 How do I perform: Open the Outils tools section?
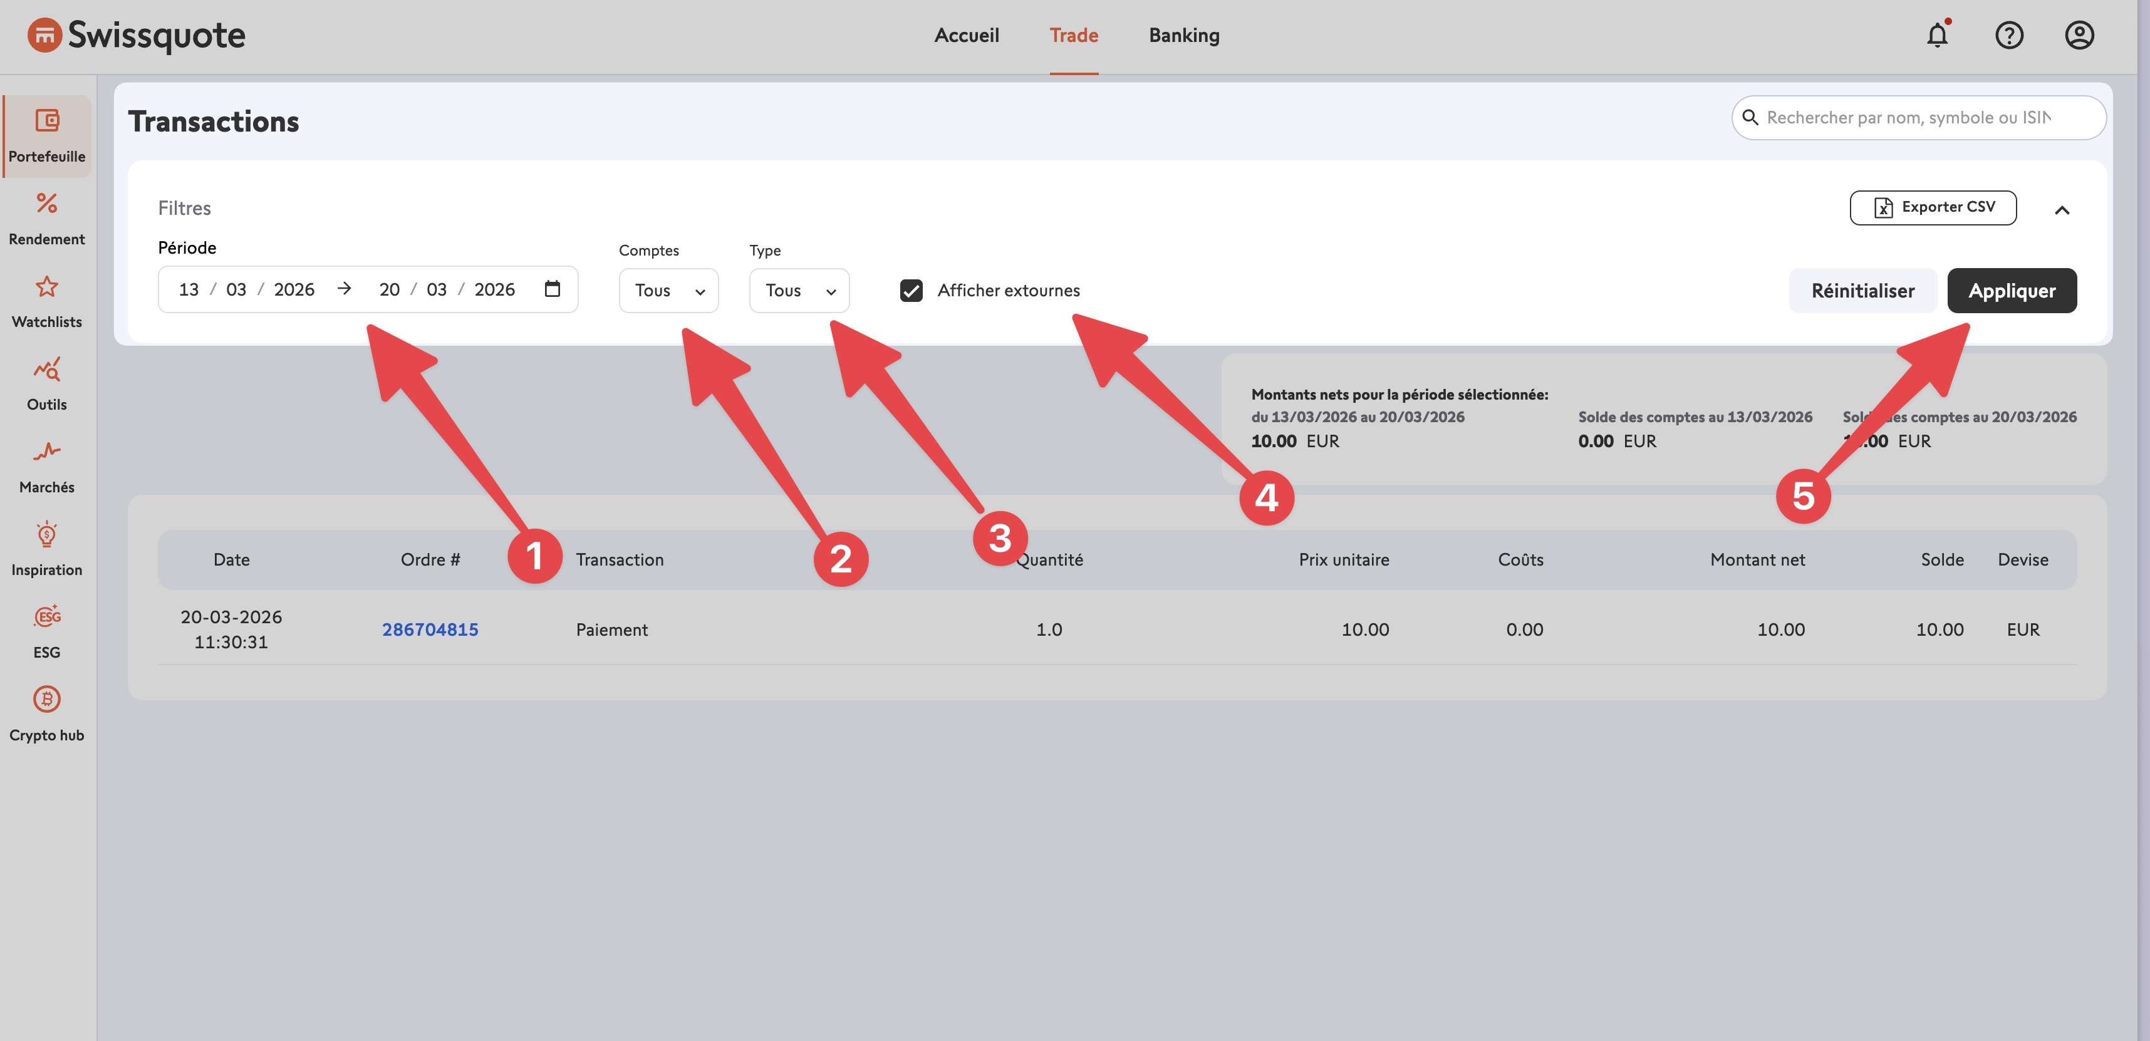coord(47,370)
